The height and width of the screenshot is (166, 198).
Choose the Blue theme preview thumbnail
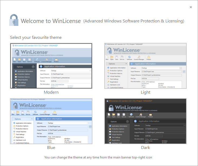pyautogui.click(x=51, y=121)
